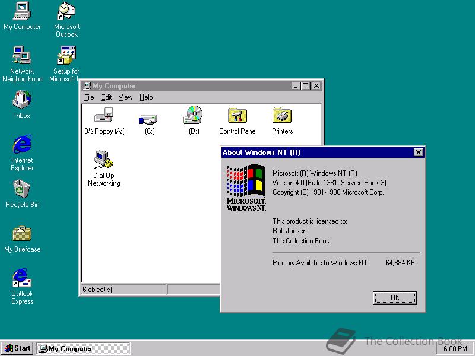Click the '64,884 KB' memory value

[x=400, y=263]
